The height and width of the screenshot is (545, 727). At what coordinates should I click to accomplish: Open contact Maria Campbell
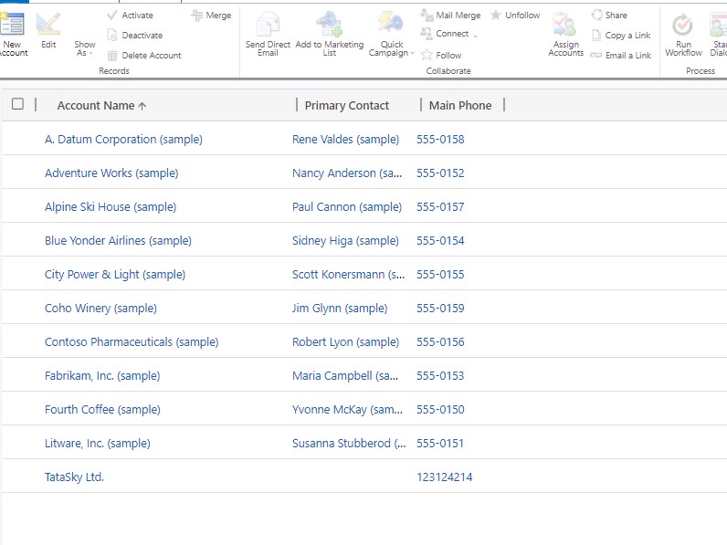[345, 376]
